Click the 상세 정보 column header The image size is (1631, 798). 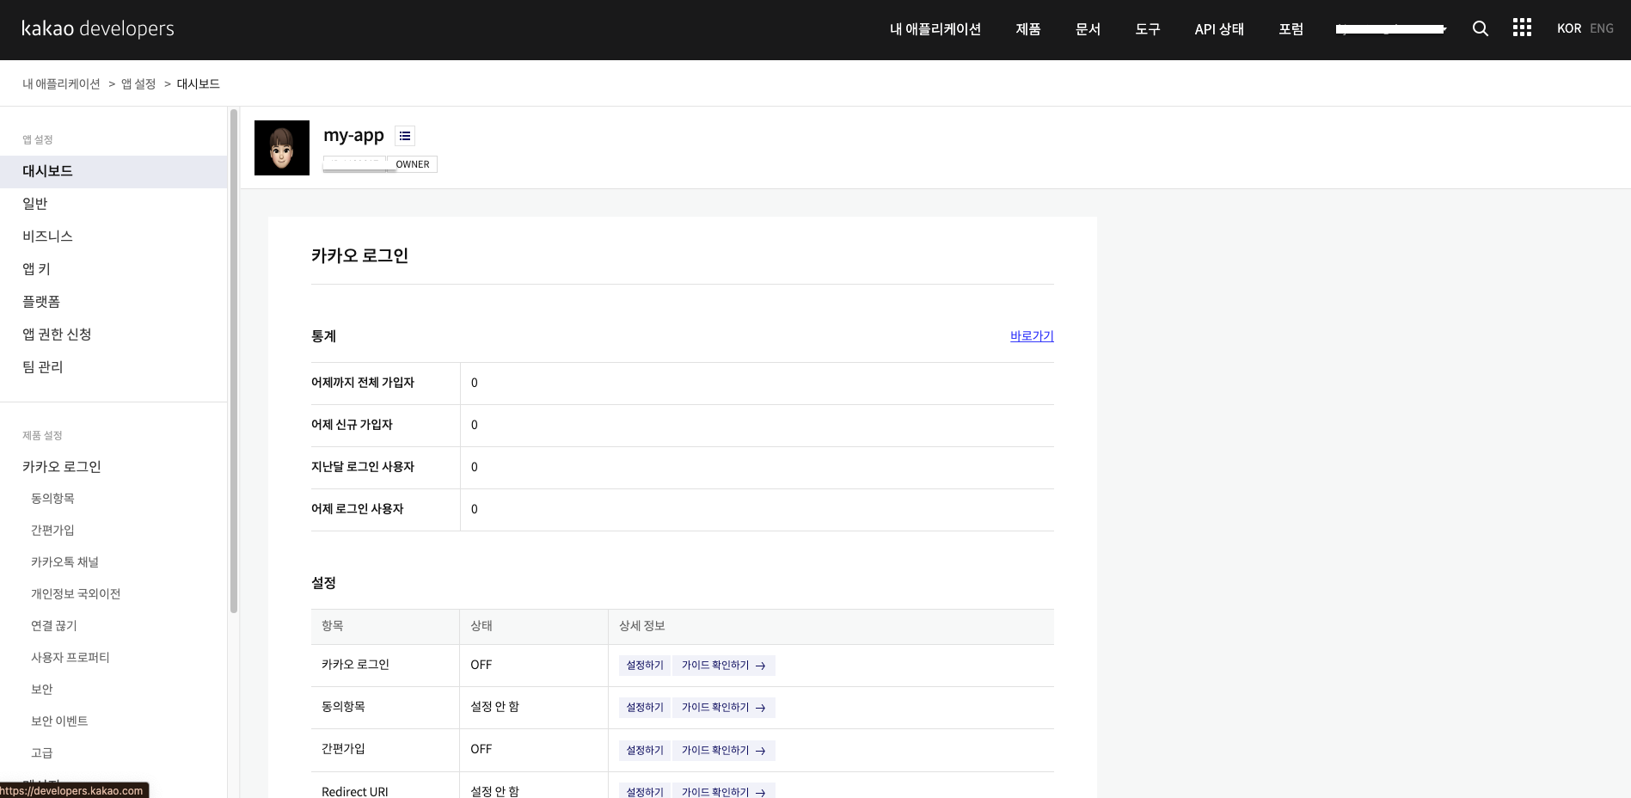(x=642, y=626)
